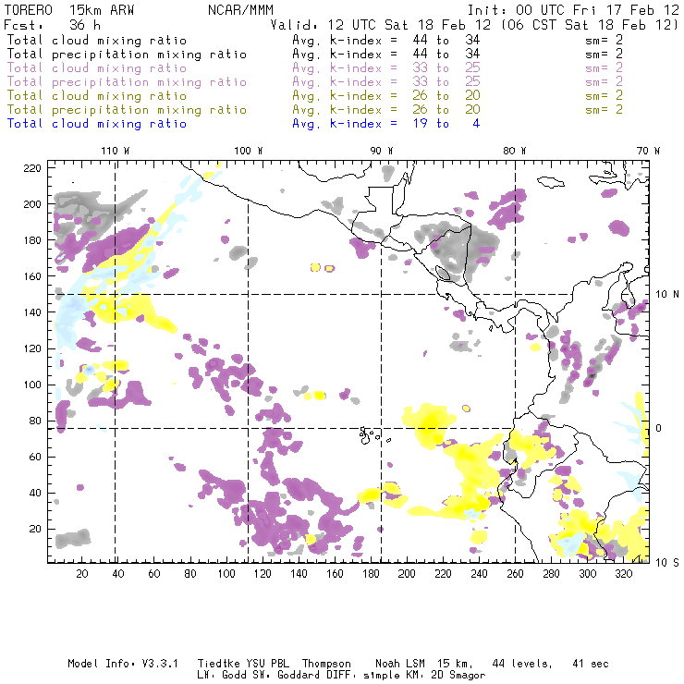Image resolution: width=684 pixels, height=684 pixels.
Task: Click the "260" tick on the horizontal axis
Action: (x=515, y=574)
